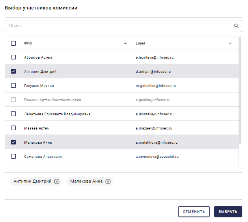Viewport: 248px width, 222px height.
Task: Tick Леонтьева Елизавета Владимировна checkbox
Action: pos(13,114)
